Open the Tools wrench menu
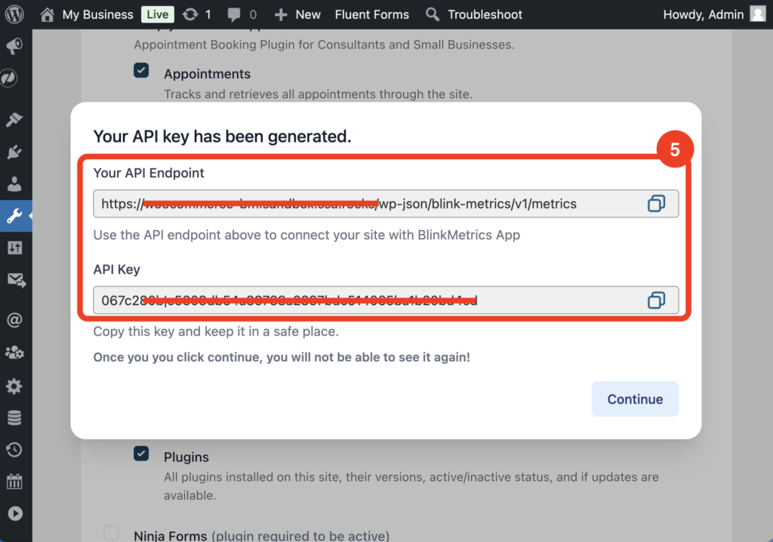The image size is (773, 542). 14,216
